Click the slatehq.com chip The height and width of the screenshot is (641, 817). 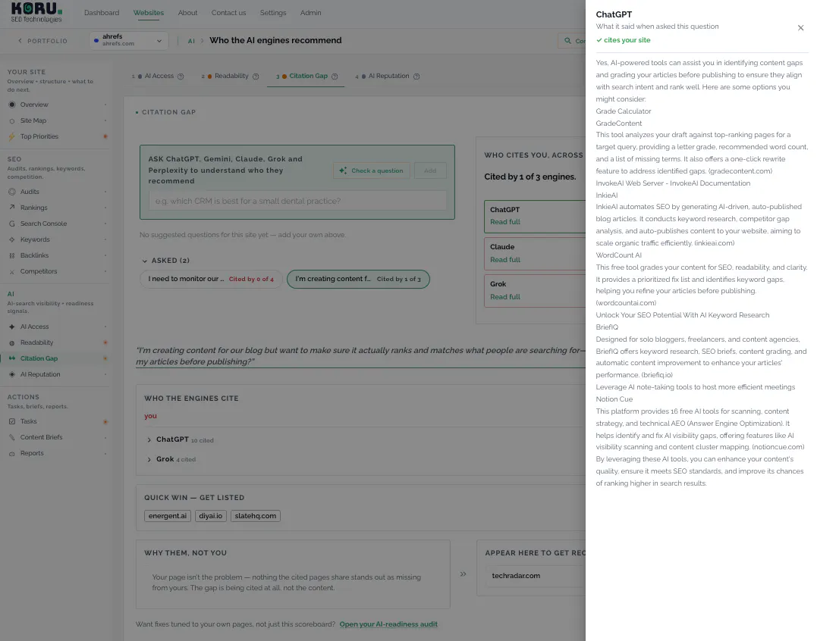click(256, 516)
